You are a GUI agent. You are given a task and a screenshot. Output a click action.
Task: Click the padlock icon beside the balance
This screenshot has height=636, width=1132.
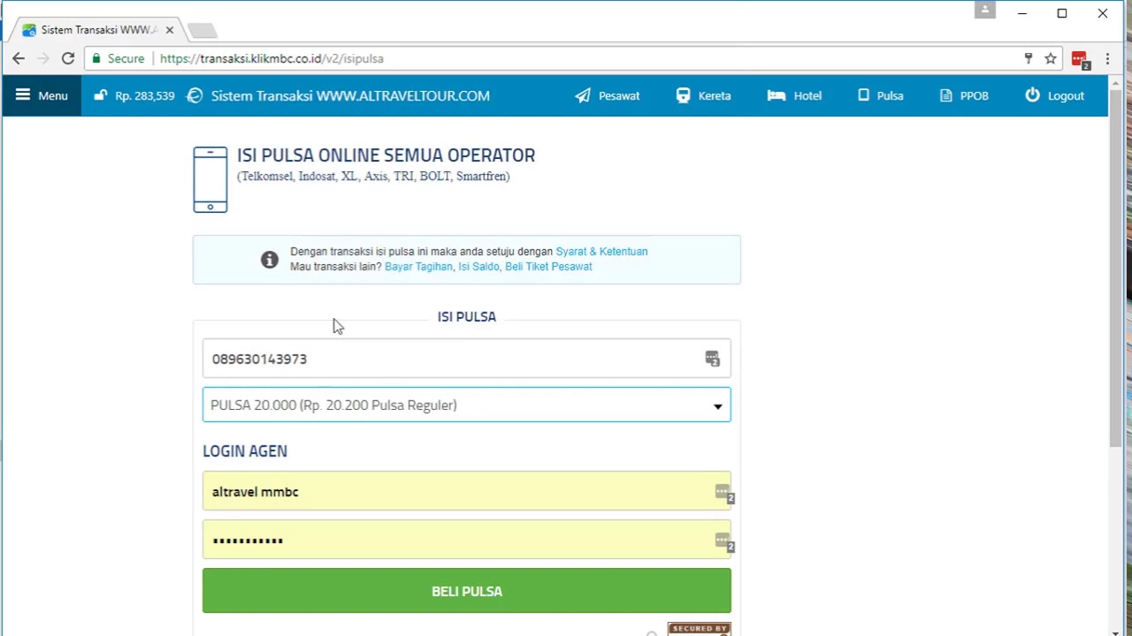click(x=101, y=95)
